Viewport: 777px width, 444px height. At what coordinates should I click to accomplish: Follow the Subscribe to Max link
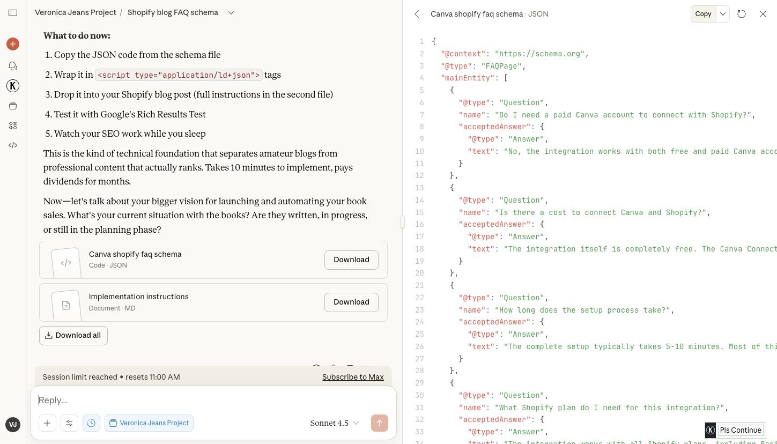click(353, 377)
